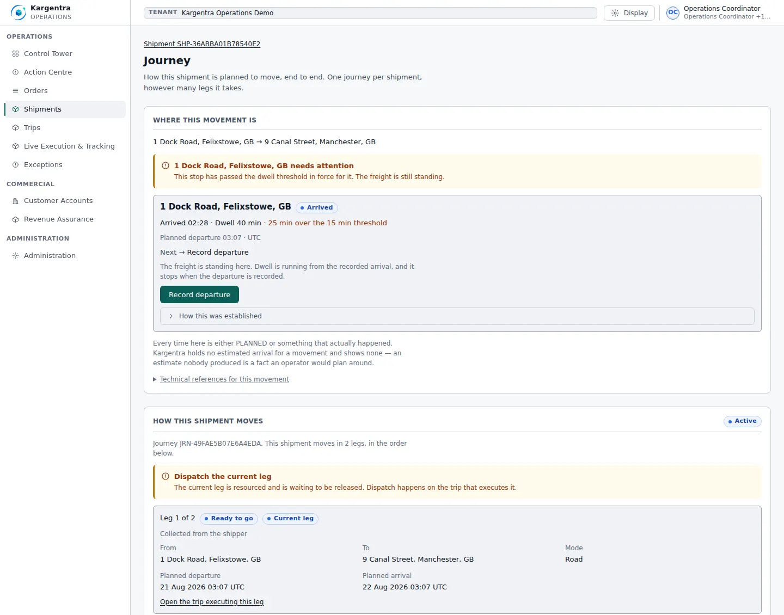Click the OC user avatar
The width and height of the screenshot is (784, 615).
[673, 13]
